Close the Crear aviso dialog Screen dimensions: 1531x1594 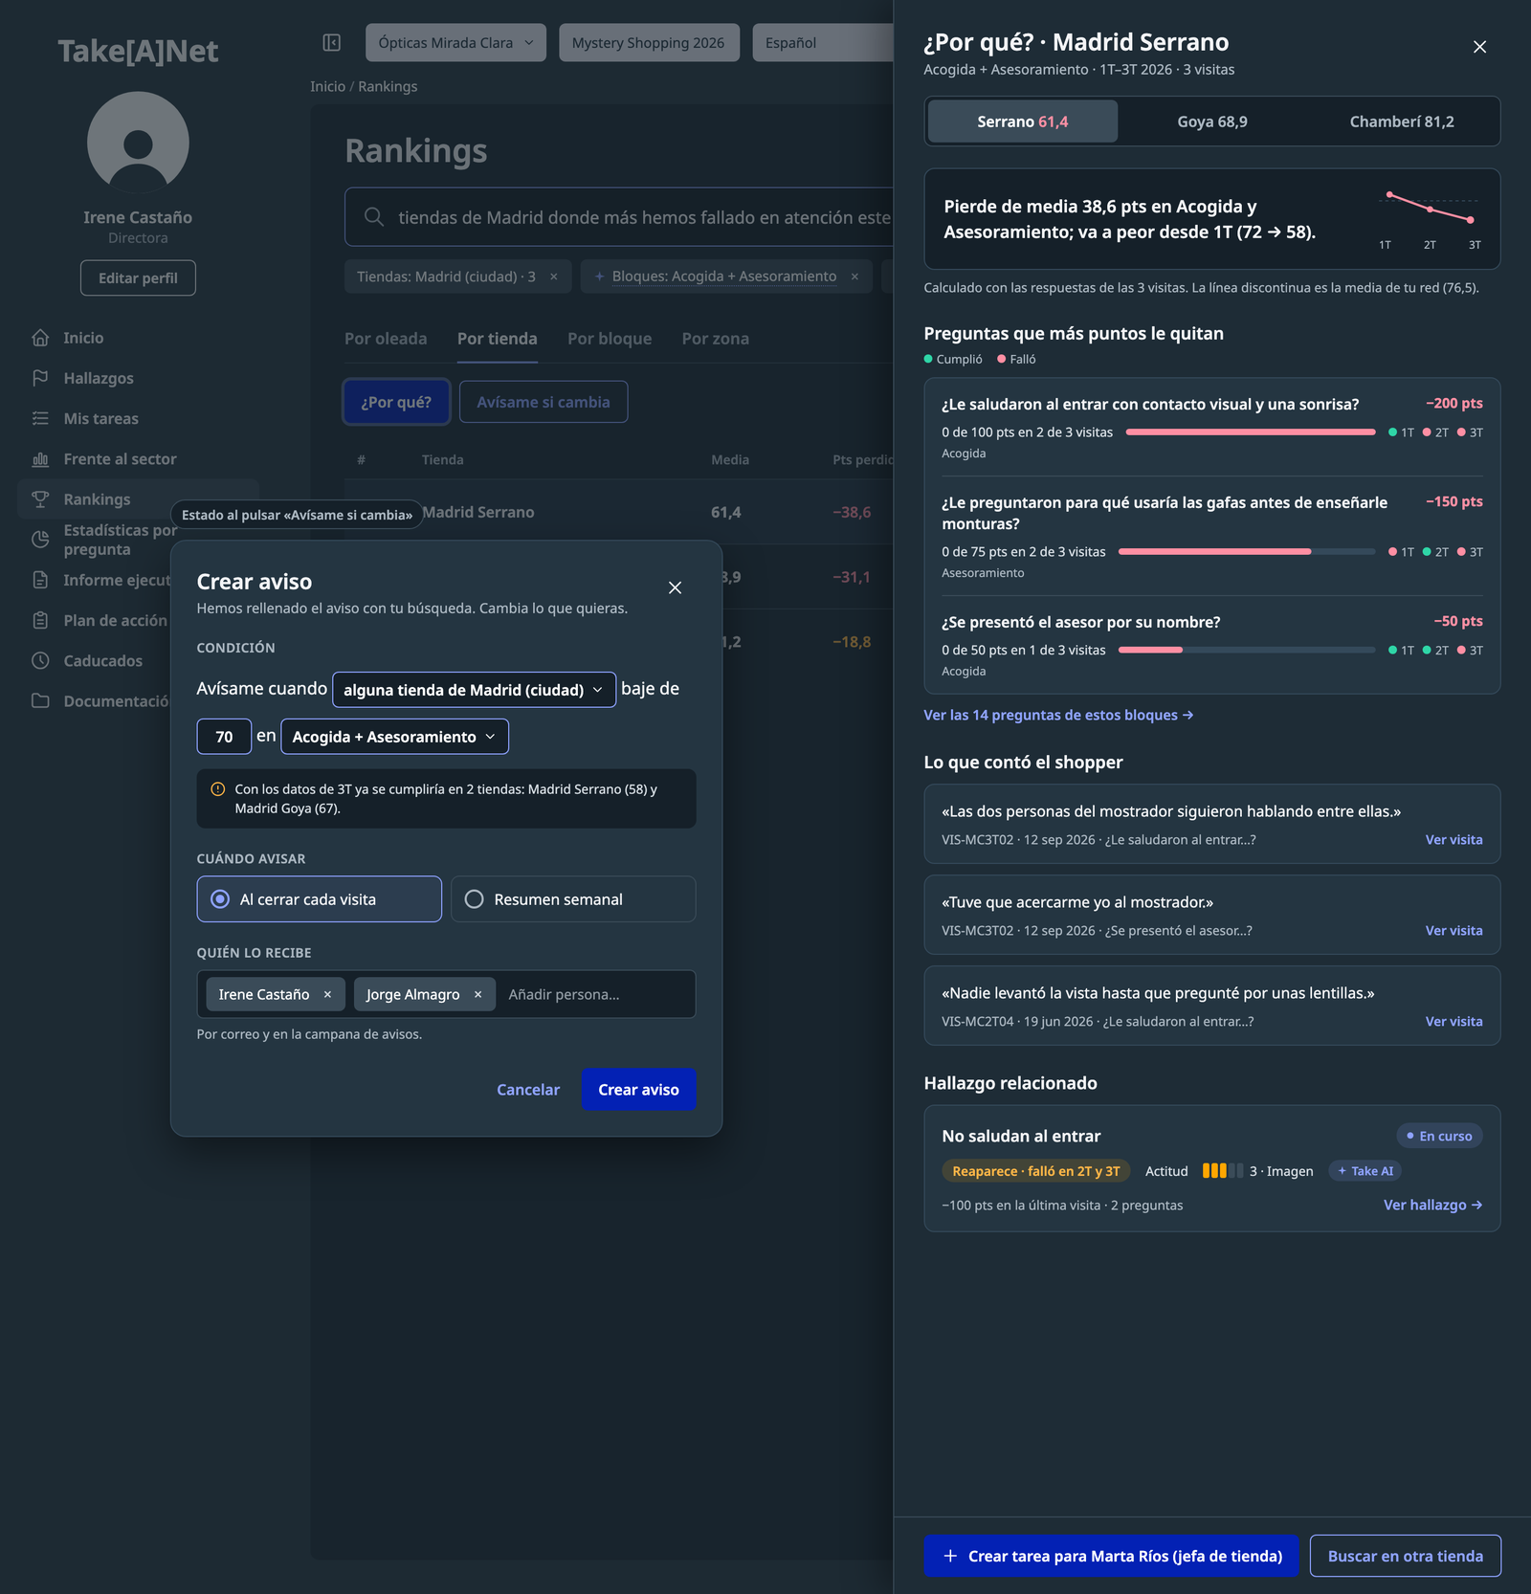click(x=675, y=587)
